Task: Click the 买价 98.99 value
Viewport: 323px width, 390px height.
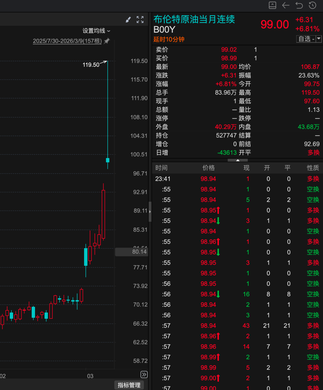Action: click(x=229, y=58)
